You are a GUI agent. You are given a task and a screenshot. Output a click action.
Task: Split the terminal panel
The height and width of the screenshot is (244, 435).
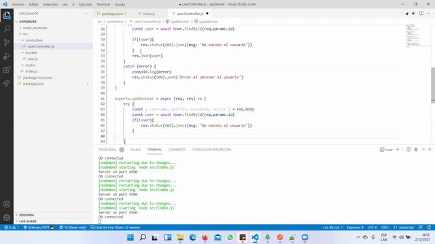408,149
